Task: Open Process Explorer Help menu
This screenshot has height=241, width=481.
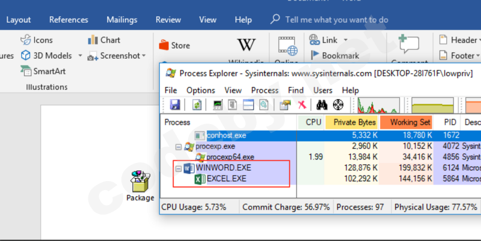Action: tap(351, 90)
